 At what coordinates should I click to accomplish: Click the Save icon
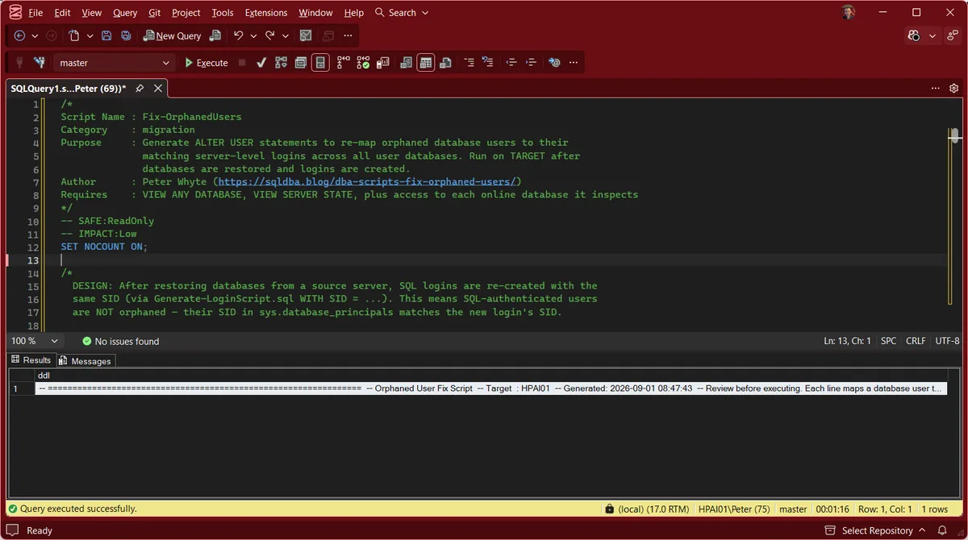click(x=106, y=35)
